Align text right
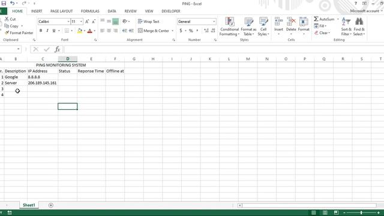 tap(115, 31)
